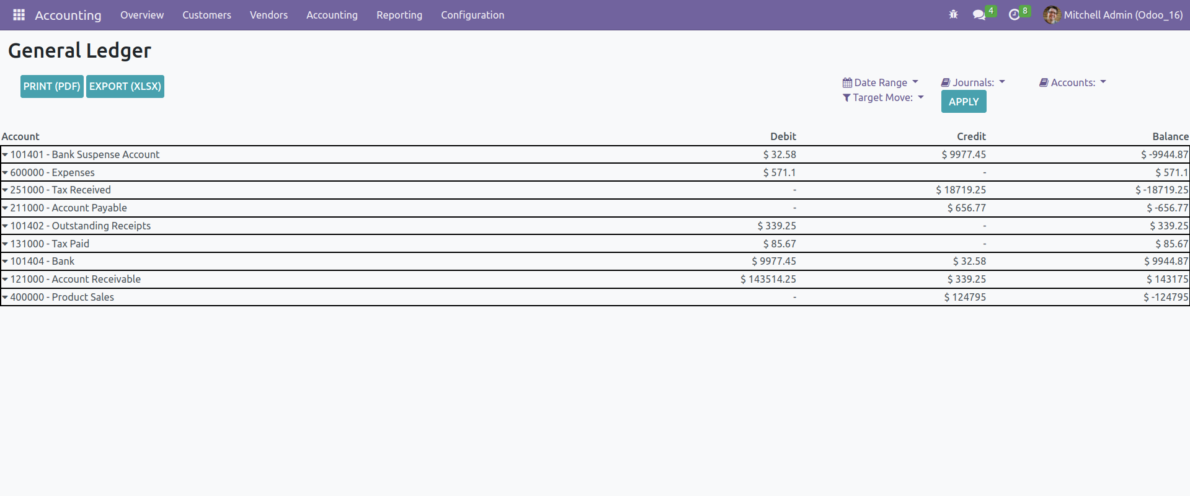The height and width of the screenshot is (496, 1190).
Task: Click the Export (XLSX) button
Action: pyautogui.click(x=125, y=86)
